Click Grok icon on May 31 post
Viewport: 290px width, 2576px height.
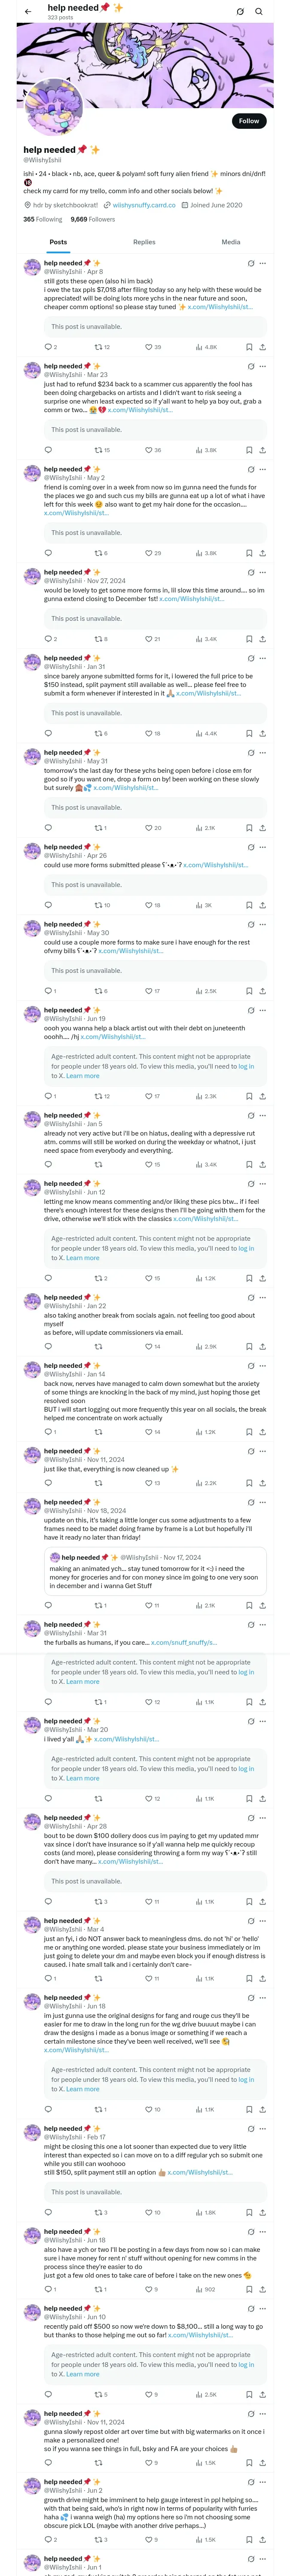click(251, 753)
